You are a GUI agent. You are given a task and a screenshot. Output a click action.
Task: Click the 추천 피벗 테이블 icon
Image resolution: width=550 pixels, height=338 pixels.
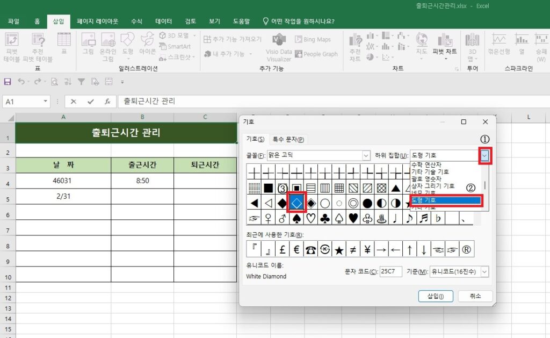(x=38, y=47)
